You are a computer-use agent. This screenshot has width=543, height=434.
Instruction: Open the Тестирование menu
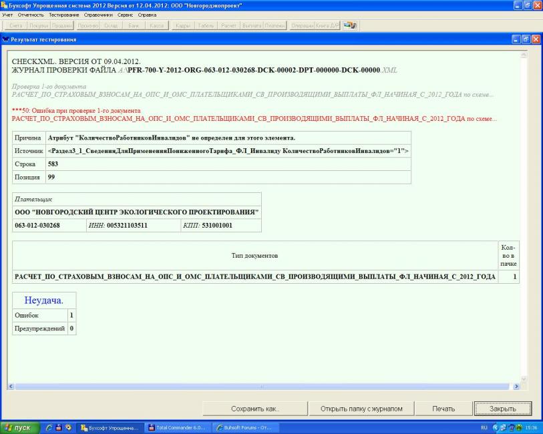tap(63, 14)
